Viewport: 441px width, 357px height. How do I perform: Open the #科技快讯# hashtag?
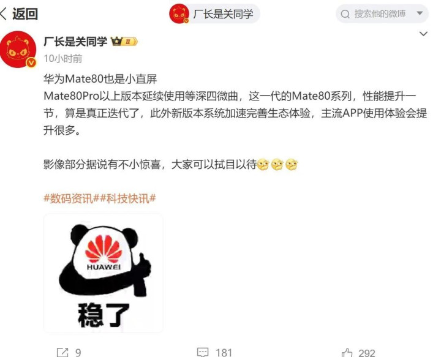[x=127, y=198]
